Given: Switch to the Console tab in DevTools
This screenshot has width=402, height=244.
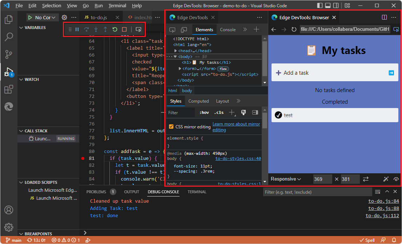Looking at the screenshot, I should (x=228, y=30).
